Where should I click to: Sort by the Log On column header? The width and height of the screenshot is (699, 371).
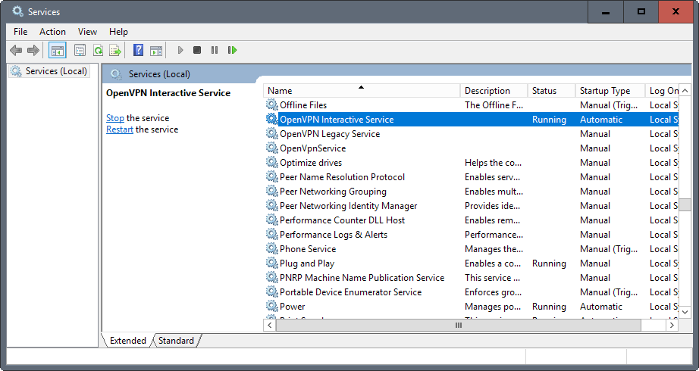point(662,91)
